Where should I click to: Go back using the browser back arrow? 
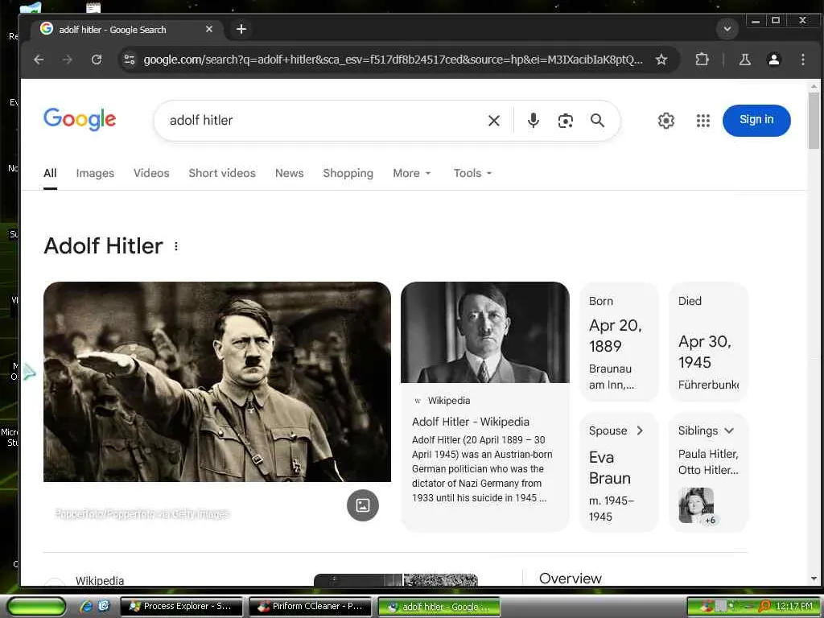pos(39,60)
